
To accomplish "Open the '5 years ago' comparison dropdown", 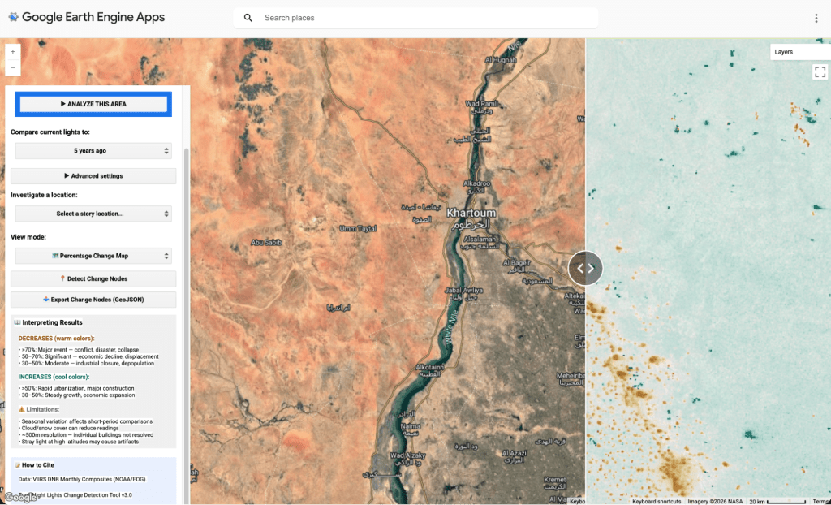I will [93, 151].
